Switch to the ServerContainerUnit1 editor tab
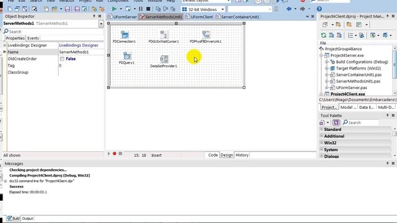 click(238, 17)
